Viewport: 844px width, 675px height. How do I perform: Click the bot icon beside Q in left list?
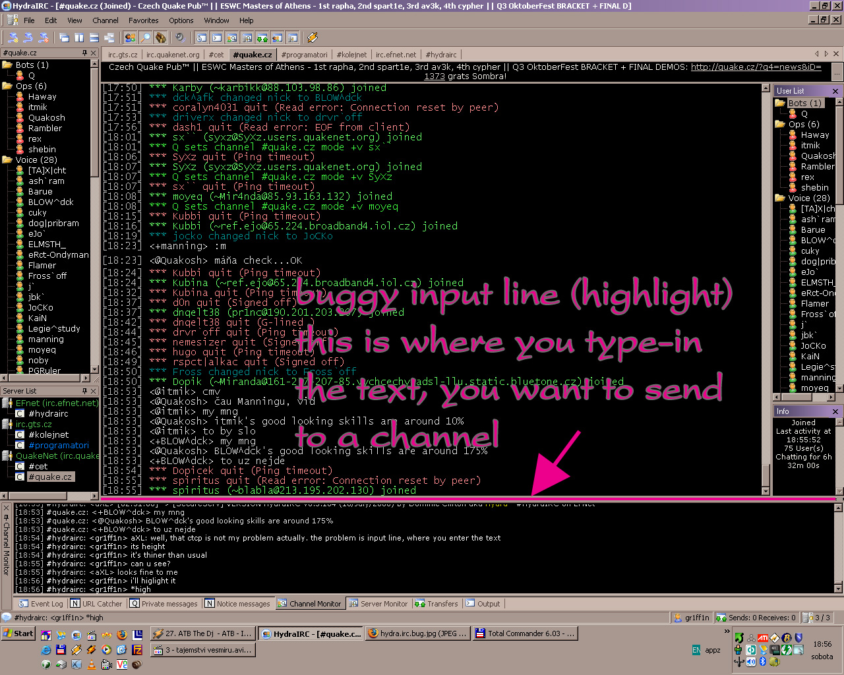[20, 75]
